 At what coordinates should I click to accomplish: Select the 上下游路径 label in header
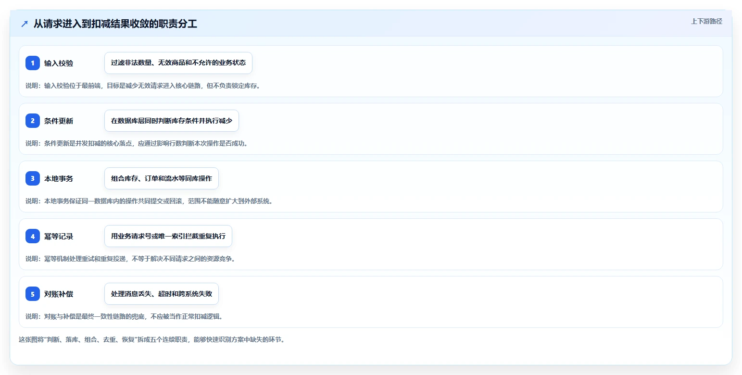(x=706, y=21)
